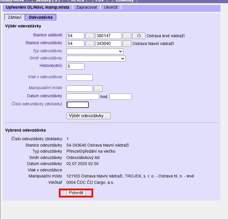Open lookup next to station number 343640
Viewport: 228px width, 219px height.
click(127, 44)
